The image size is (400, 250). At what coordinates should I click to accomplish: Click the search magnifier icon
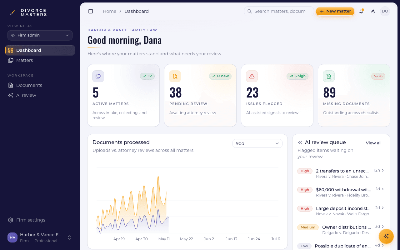(250, 11)
